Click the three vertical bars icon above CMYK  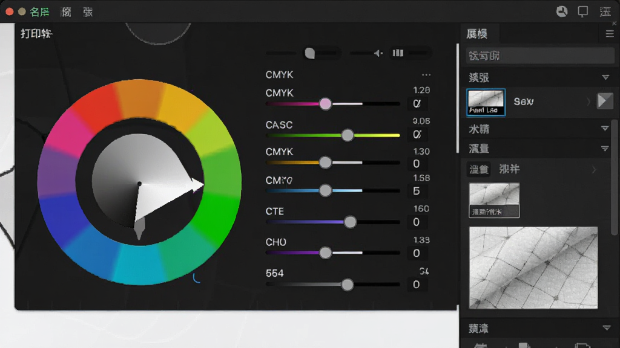click(x=398, y=53)
